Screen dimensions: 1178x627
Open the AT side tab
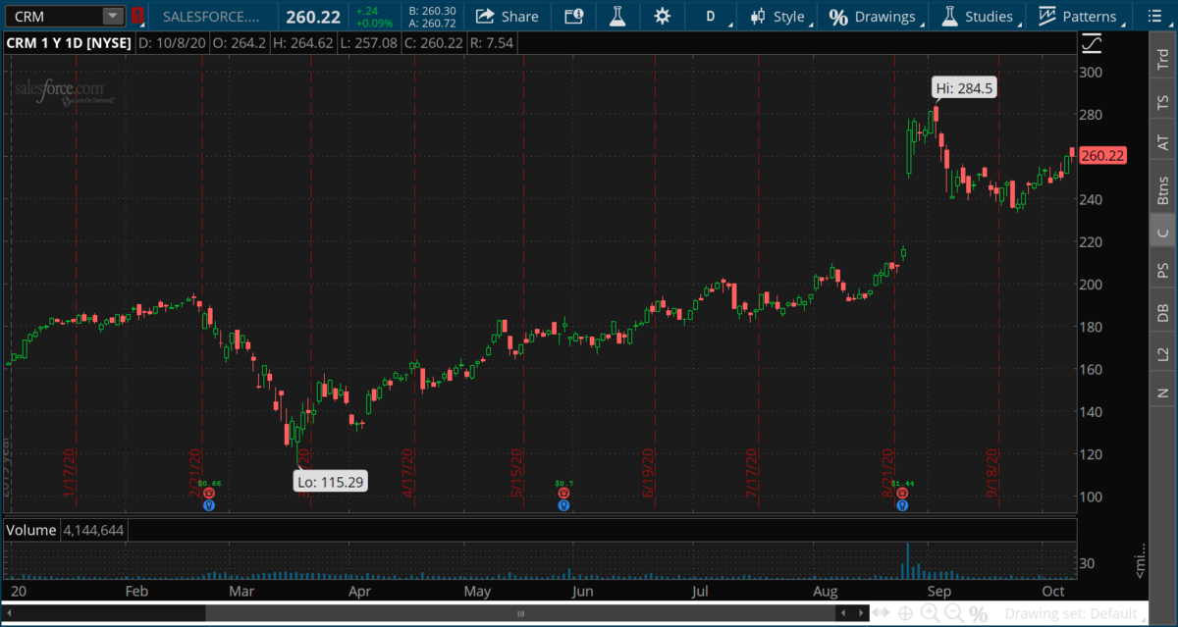[1163, 143]
